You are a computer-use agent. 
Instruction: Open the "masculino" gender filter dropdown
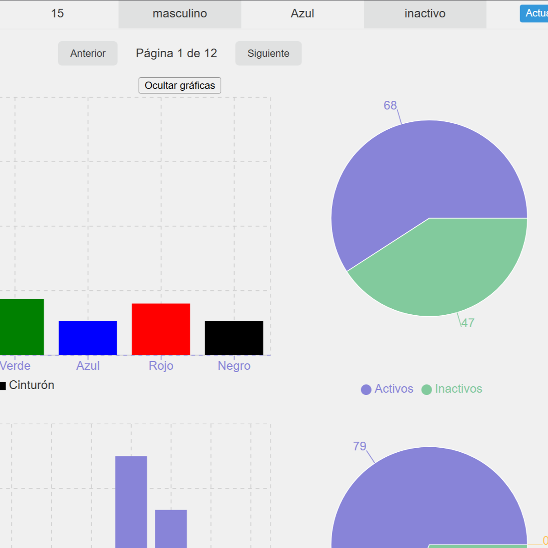pyautogui.click(x=180, y=14)
